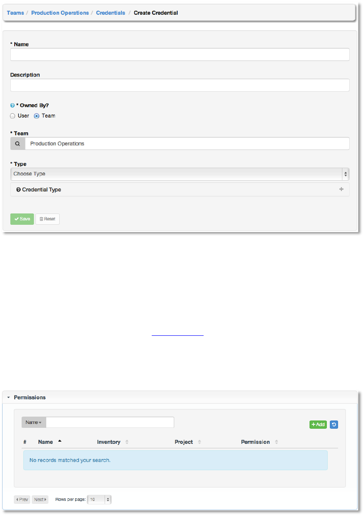The height and width of the screenshot is (516, 364).
Task: Sort permissions by the Project column
Action: pyautogui.click(x=200, y=442)
